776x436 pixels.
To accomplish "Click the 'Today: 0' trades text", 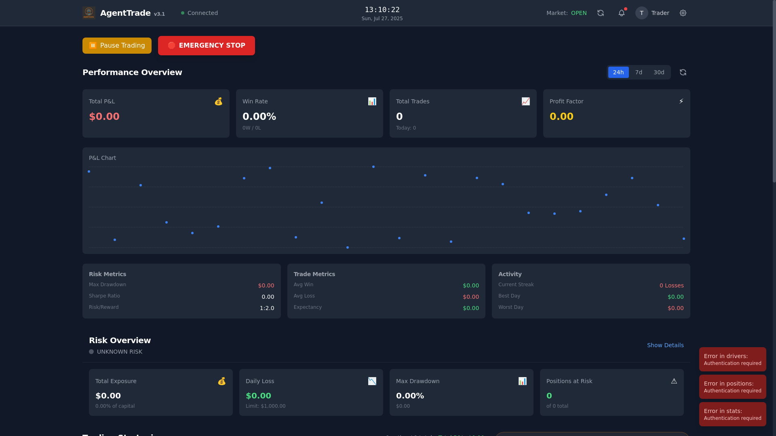I will [x=406, y=128].
